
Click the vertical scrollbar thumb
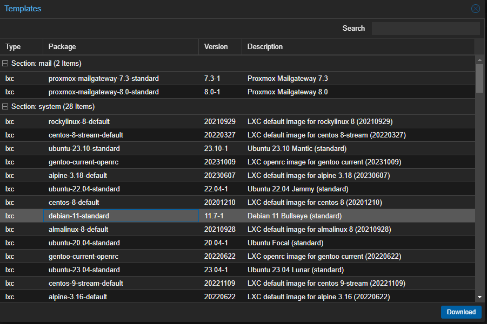[x=479, y=78]
